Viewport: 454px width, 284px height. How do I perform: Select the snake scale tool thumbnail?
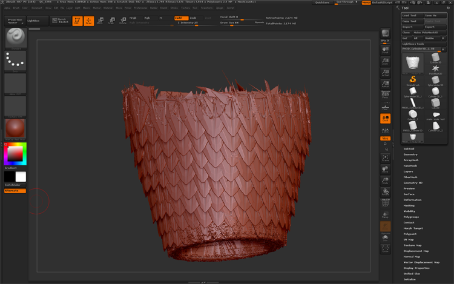point(435,115)
